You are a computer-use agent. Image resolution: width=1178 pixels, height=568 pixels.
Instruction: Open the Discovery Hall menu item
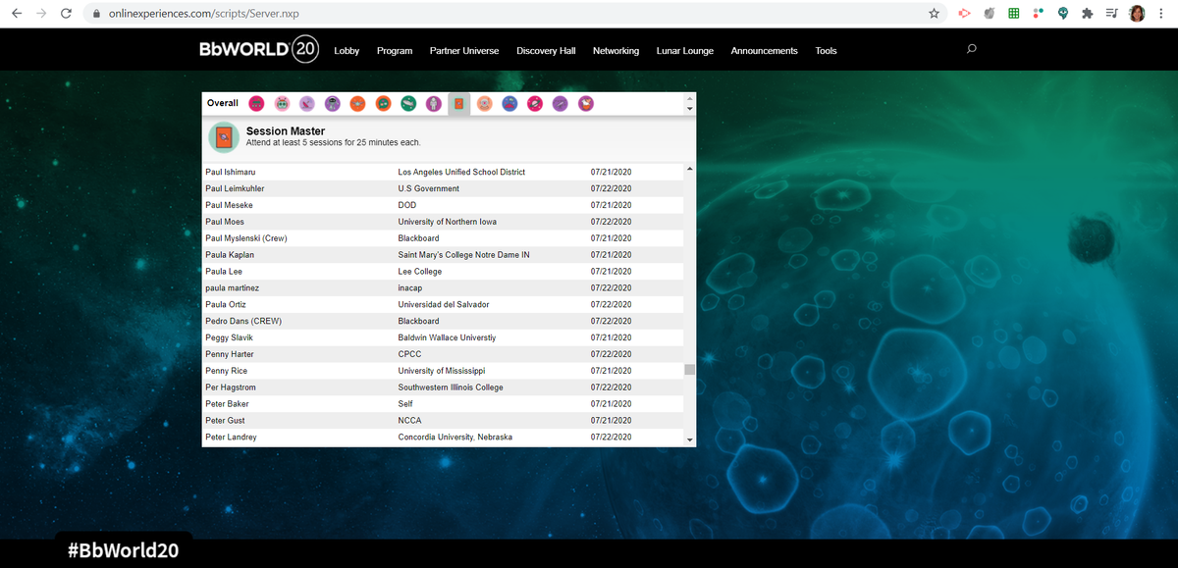546,51
